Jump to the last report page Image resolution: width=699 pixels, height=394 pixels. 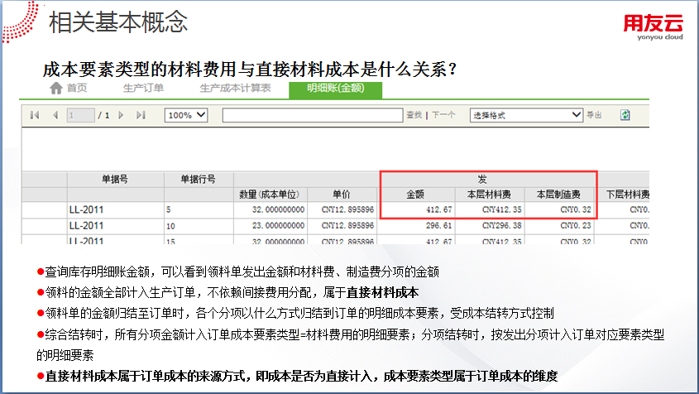tap(141, 115)
